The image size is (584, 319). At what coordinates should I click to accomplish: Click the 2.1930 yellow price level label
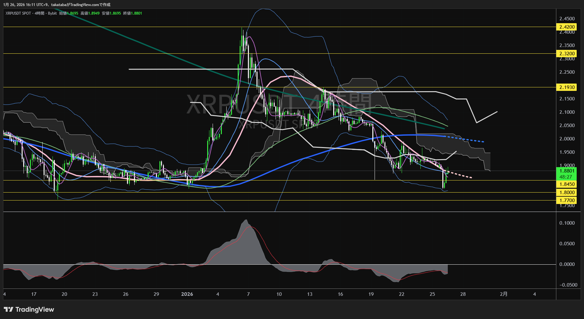[567, 87]
